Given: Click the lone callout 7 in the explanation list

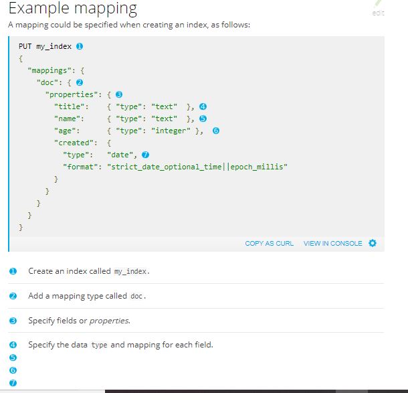Looking at the screenshot, I should click(x=13, y=383).
